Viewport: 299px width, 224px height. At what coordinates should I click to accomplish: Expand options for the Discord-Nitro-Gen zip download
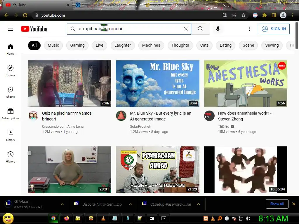click(x=130, y=204)
